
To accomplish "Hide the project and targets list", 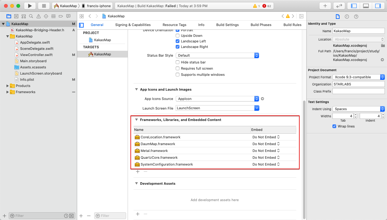I will click(x=81, y=25).
